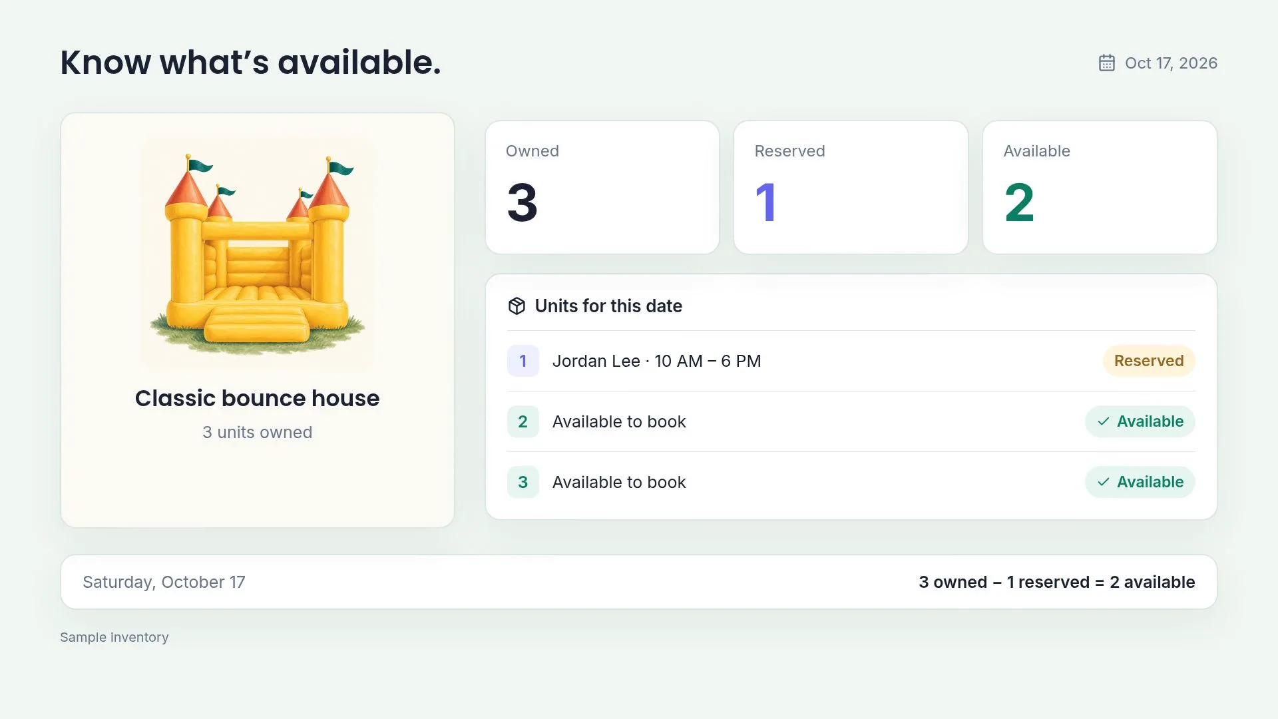Open the Owned stat card
Image resolution: width=1278 pixels, height=719 pixels.
[x=602, y=187]
